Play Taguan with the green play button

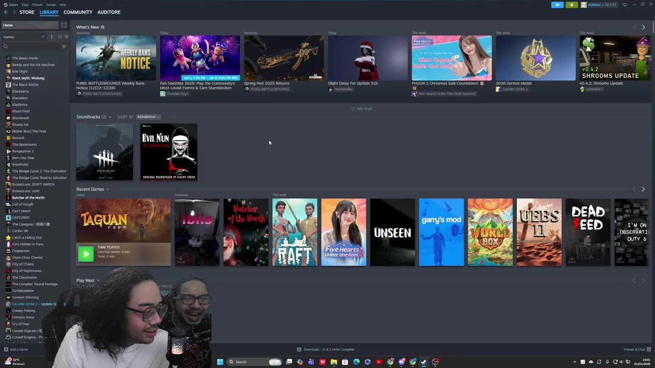(x=86, y=254)
